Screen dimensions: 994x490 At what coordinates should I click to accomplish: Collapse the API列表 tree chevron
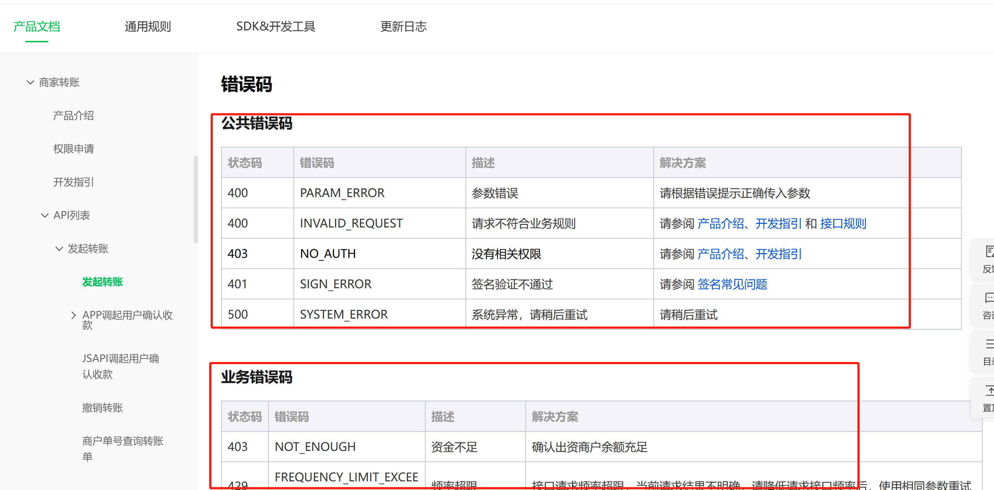coord(45,216)
